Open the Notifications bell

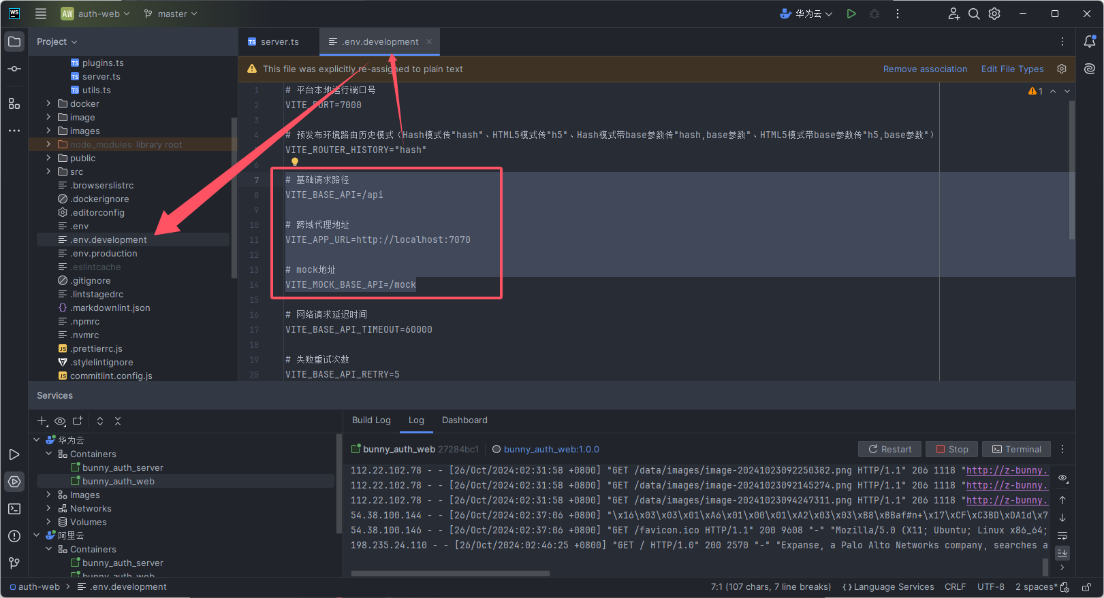click(1090, 41)
